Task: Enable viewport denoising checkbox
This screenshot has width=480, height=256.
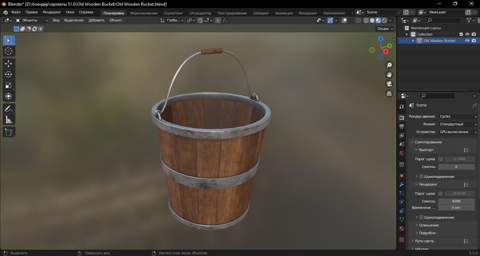Action: [x=421, y=176]
